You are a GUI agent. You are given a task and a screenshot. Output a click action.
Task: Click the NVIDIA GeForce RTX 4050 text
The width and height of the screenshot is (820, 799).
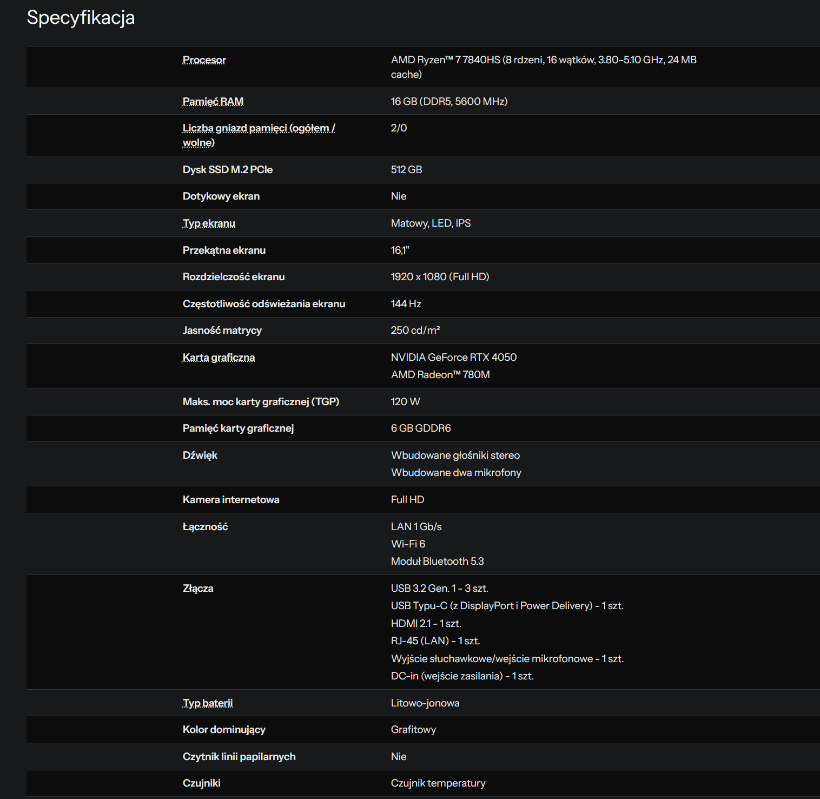[454, 358]
